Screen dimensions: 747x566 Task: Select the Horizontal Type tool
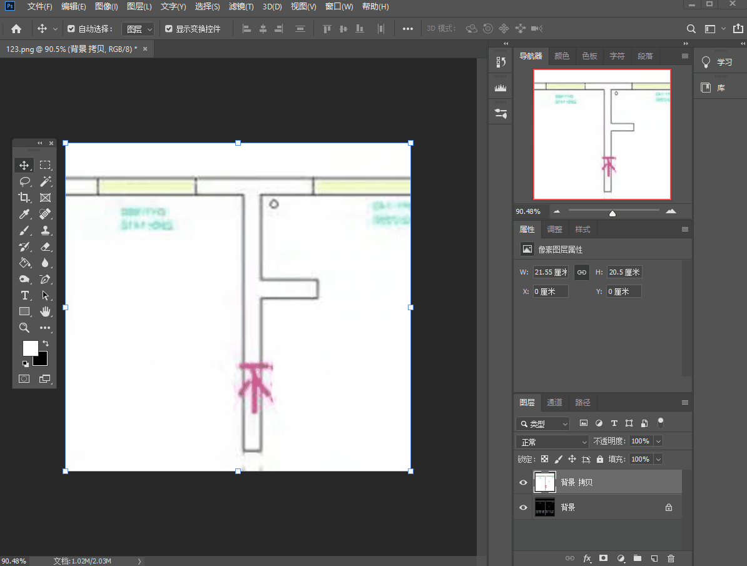pos(24,295)
